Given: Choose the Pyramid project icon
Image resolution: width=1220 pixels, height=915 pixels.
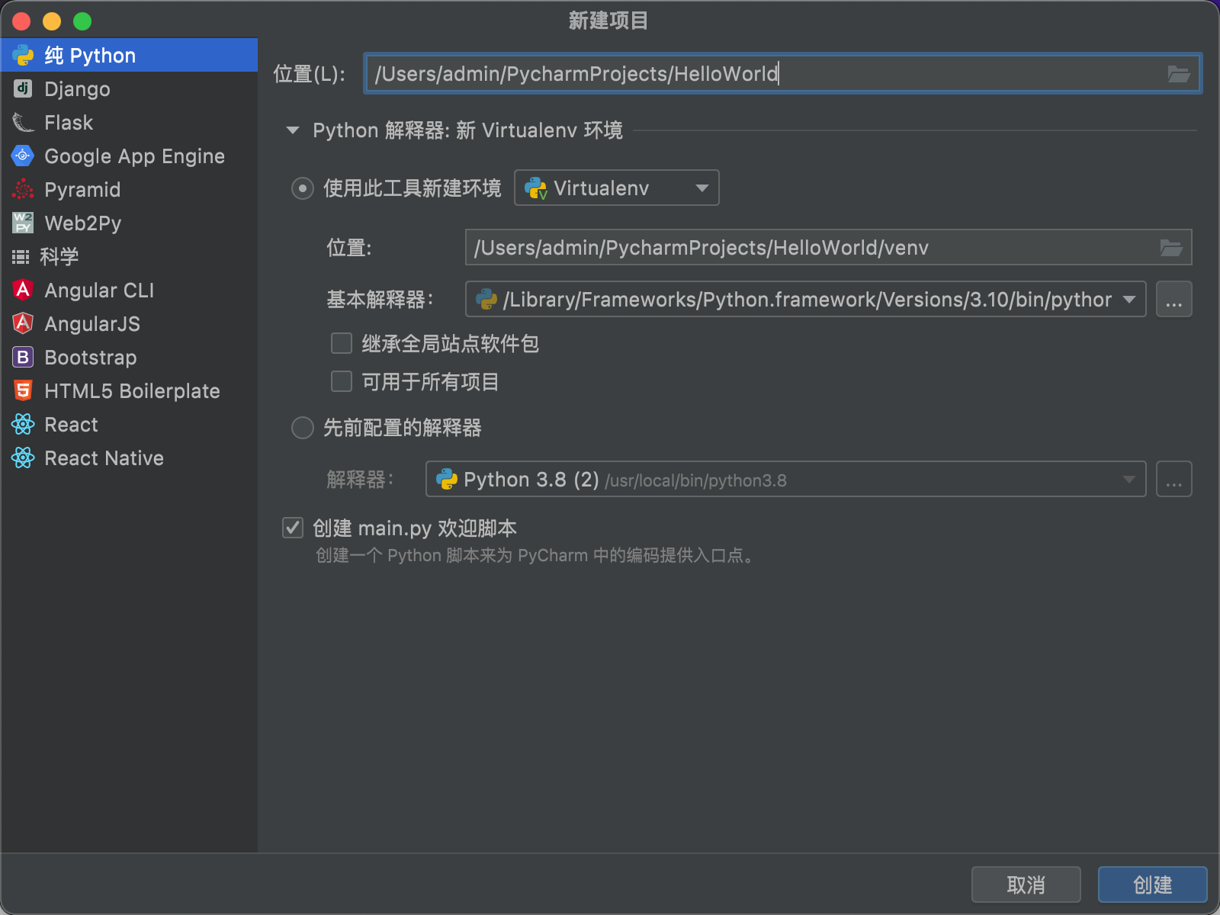Looking at the screenshot, I should [x=23, y=190].
